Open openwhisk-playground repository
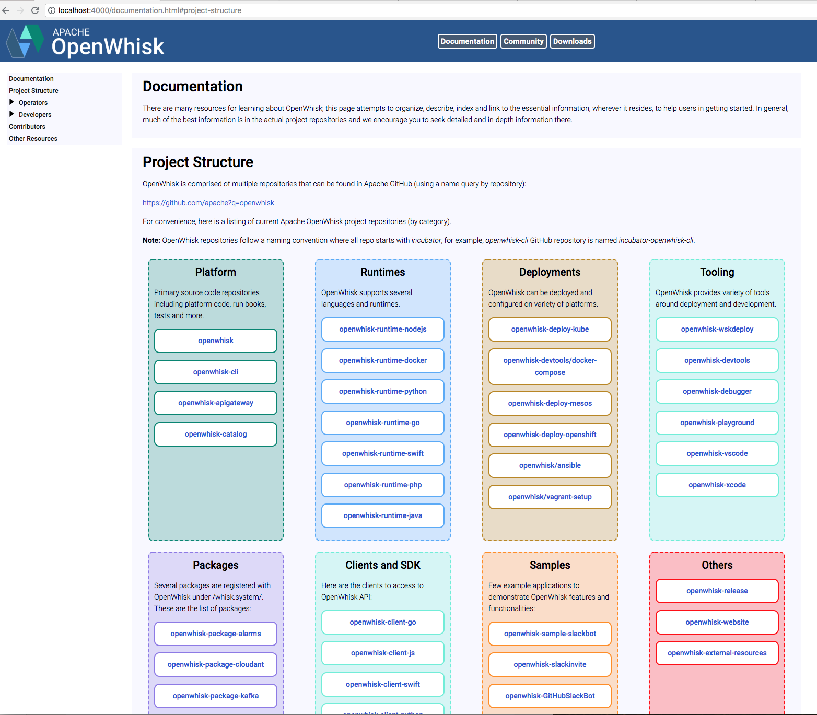This screenshot has height=715, width=817. [717, 423]
